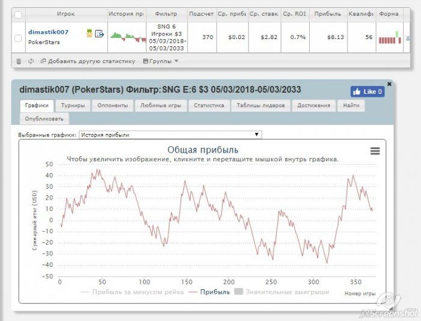Open the Таблицы лидеров tab
421x321 pixels.
coord(260,105)
